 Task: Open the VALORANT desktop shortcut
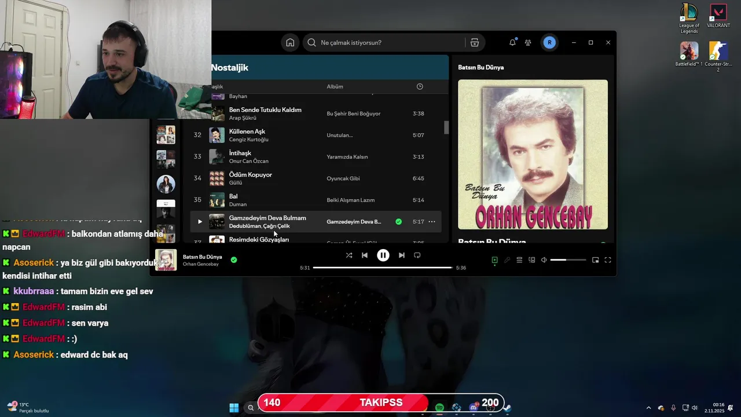point(718,16)
